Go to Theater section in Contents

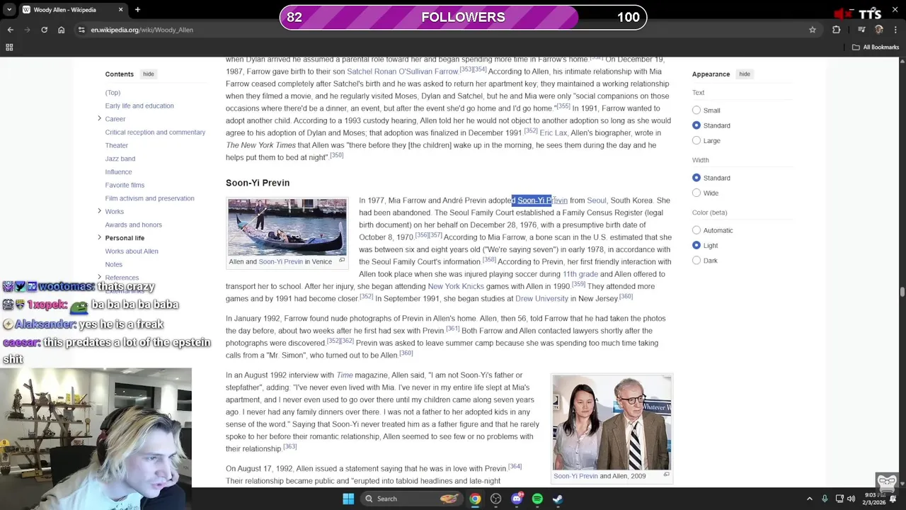pyautogui.click(x=117, y=145)
